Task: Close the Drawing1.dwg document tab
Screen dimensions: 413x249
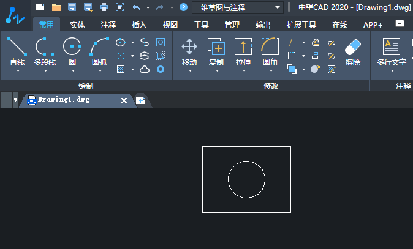Action: click(124, 100)
